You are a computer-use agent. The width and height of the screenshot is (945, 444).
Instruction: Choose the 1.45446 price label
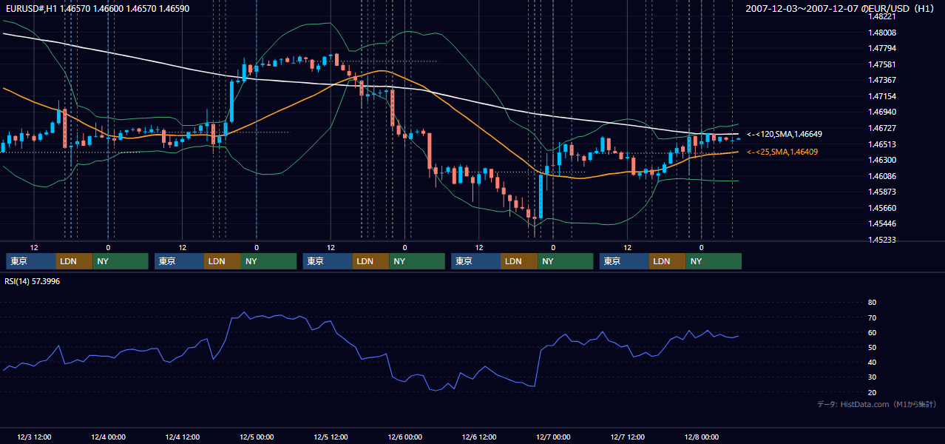[x=882, y=223]
